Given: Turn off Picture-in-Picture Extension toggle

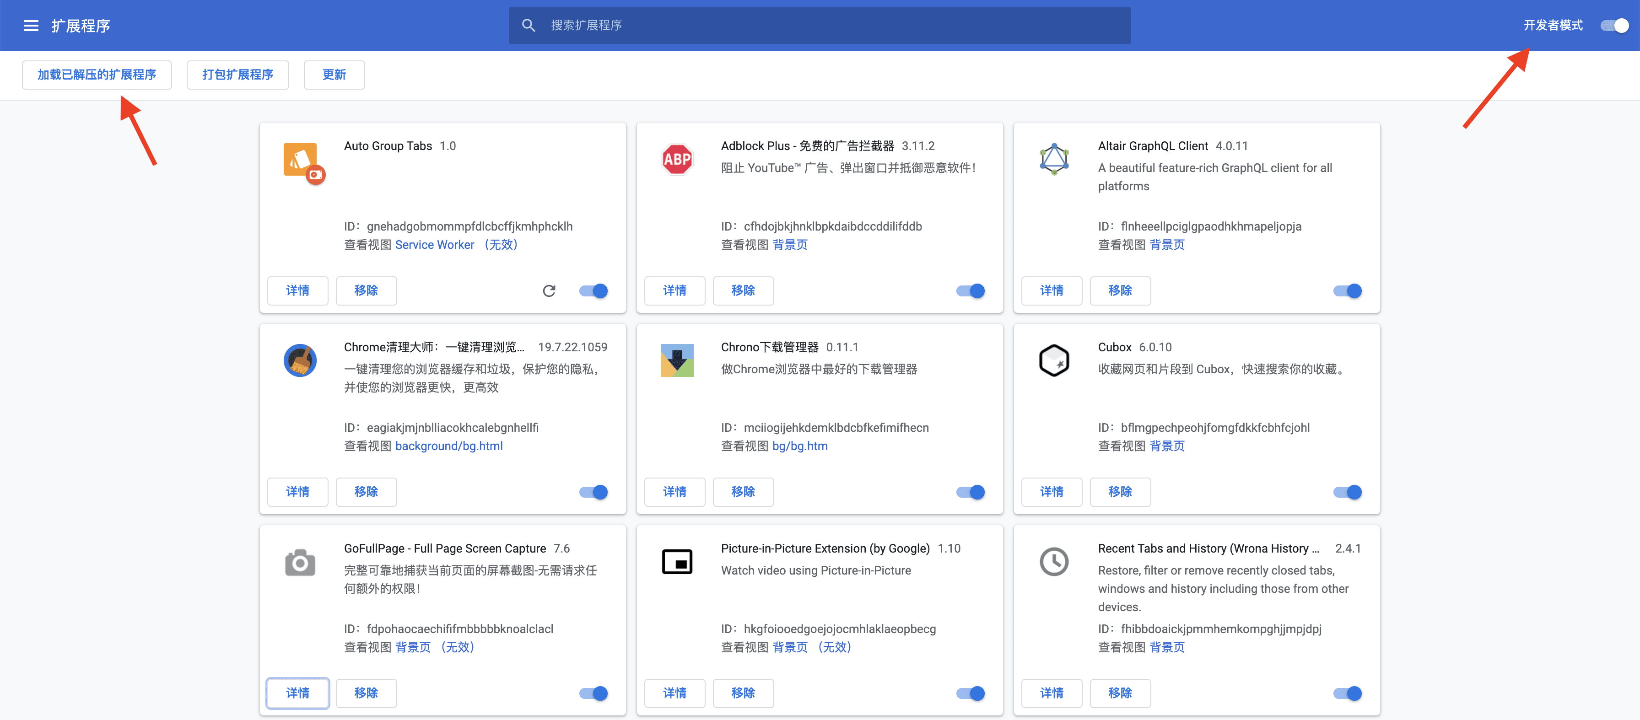Looking at the screenshot, I should click(x=970, y=693).
